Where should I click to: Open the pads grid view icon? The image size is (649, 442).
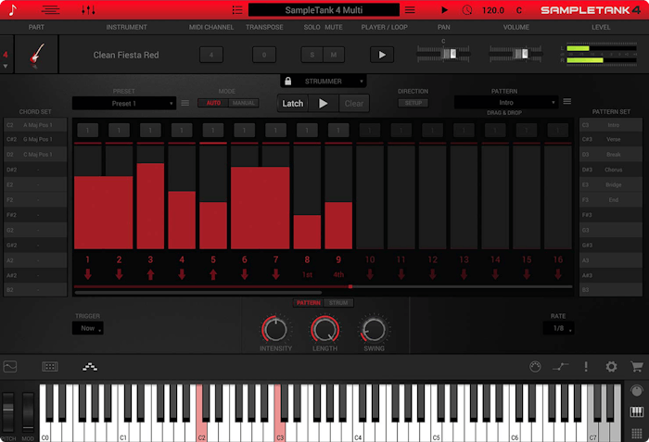point(50,367)
